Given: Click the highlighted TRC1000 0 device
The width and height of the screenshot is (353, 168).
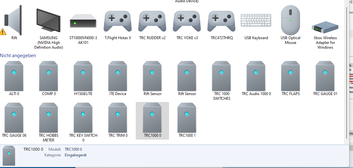Looking at the screenshot, I should [x=153, y=121].
